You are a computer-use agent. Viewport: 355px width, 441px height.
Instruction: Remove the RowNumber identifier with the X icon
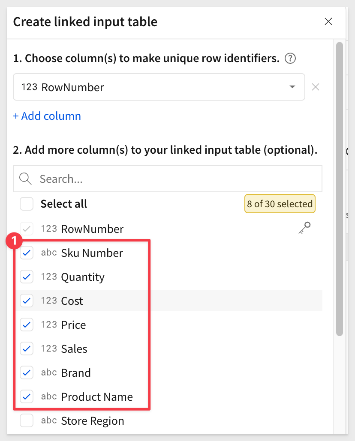315,87
